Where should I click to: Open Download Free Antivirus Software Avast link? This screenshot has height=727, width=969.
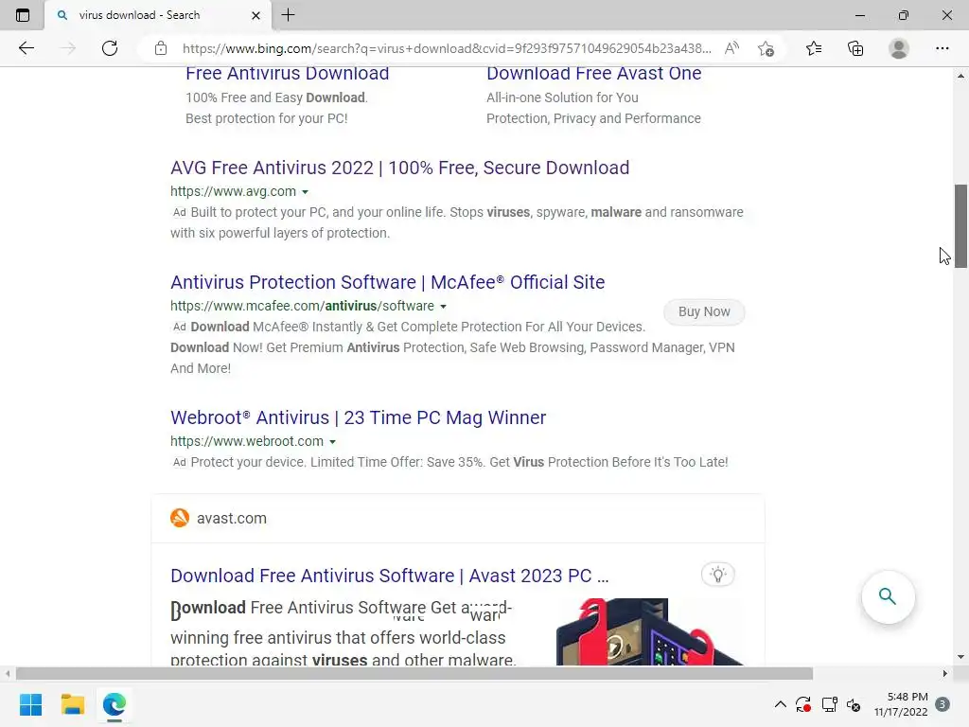coord(390,576)
